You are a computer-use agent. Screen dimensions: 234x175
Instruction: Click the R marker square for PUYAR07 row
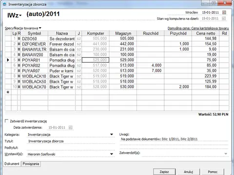(x=19, y=70)
